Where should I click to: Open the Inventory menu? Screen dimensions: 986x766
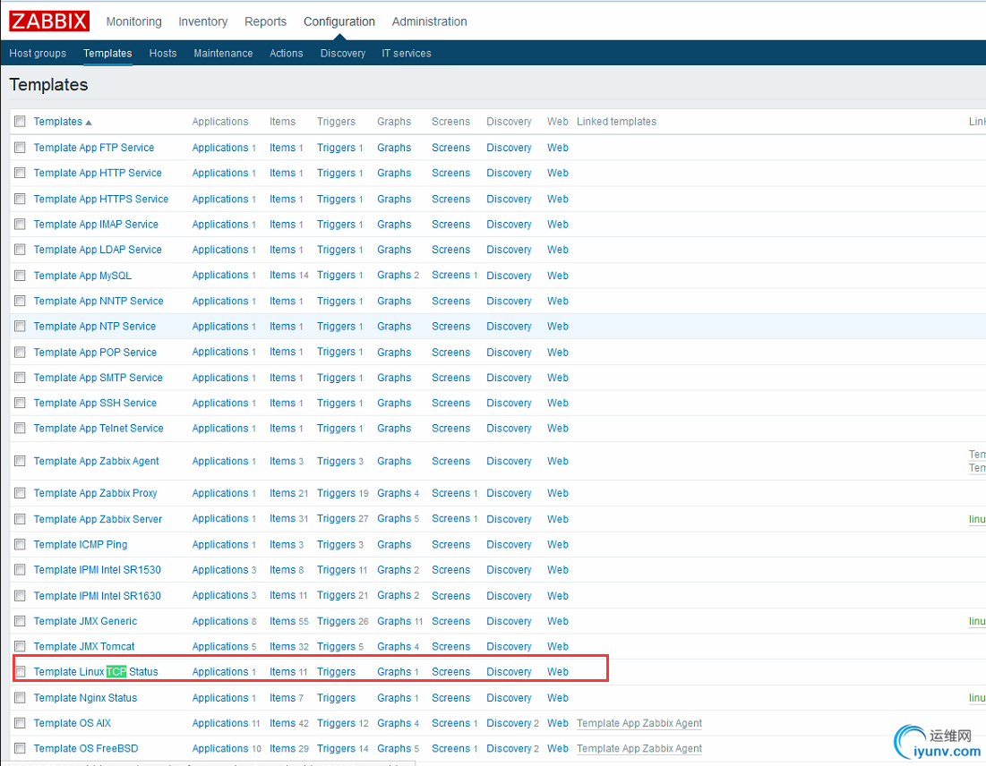pos(203,21)
